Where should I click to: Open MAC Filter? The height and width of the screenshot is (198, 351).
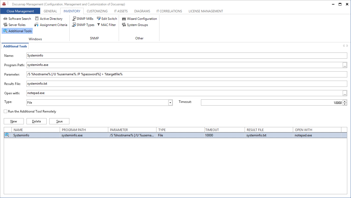106,25
